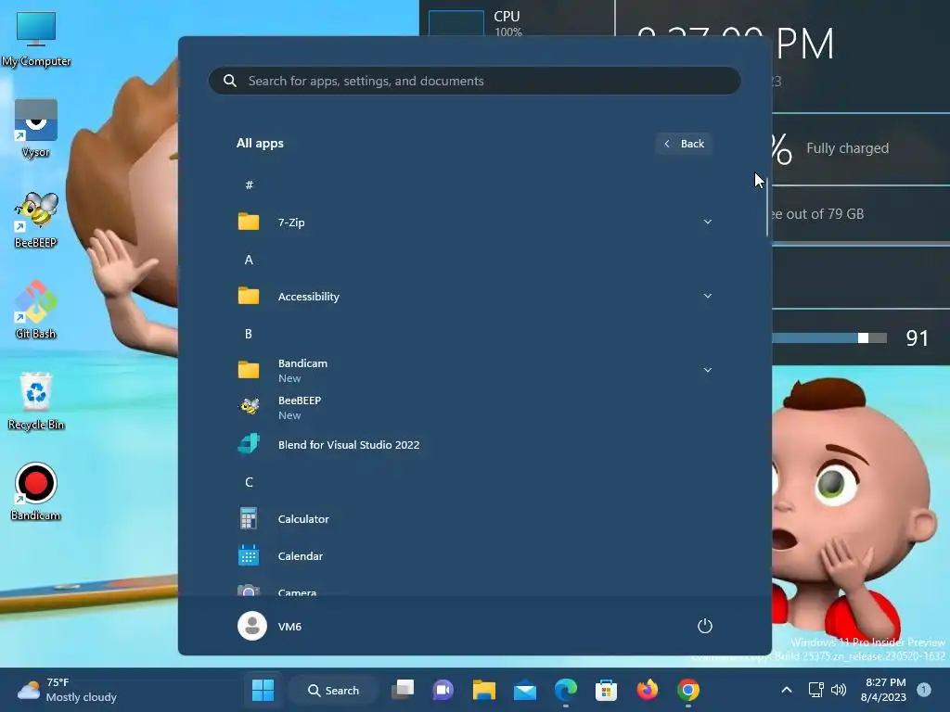950x712 pixels.
Task: Open the notification bell indicator
Action: (924, 690)
